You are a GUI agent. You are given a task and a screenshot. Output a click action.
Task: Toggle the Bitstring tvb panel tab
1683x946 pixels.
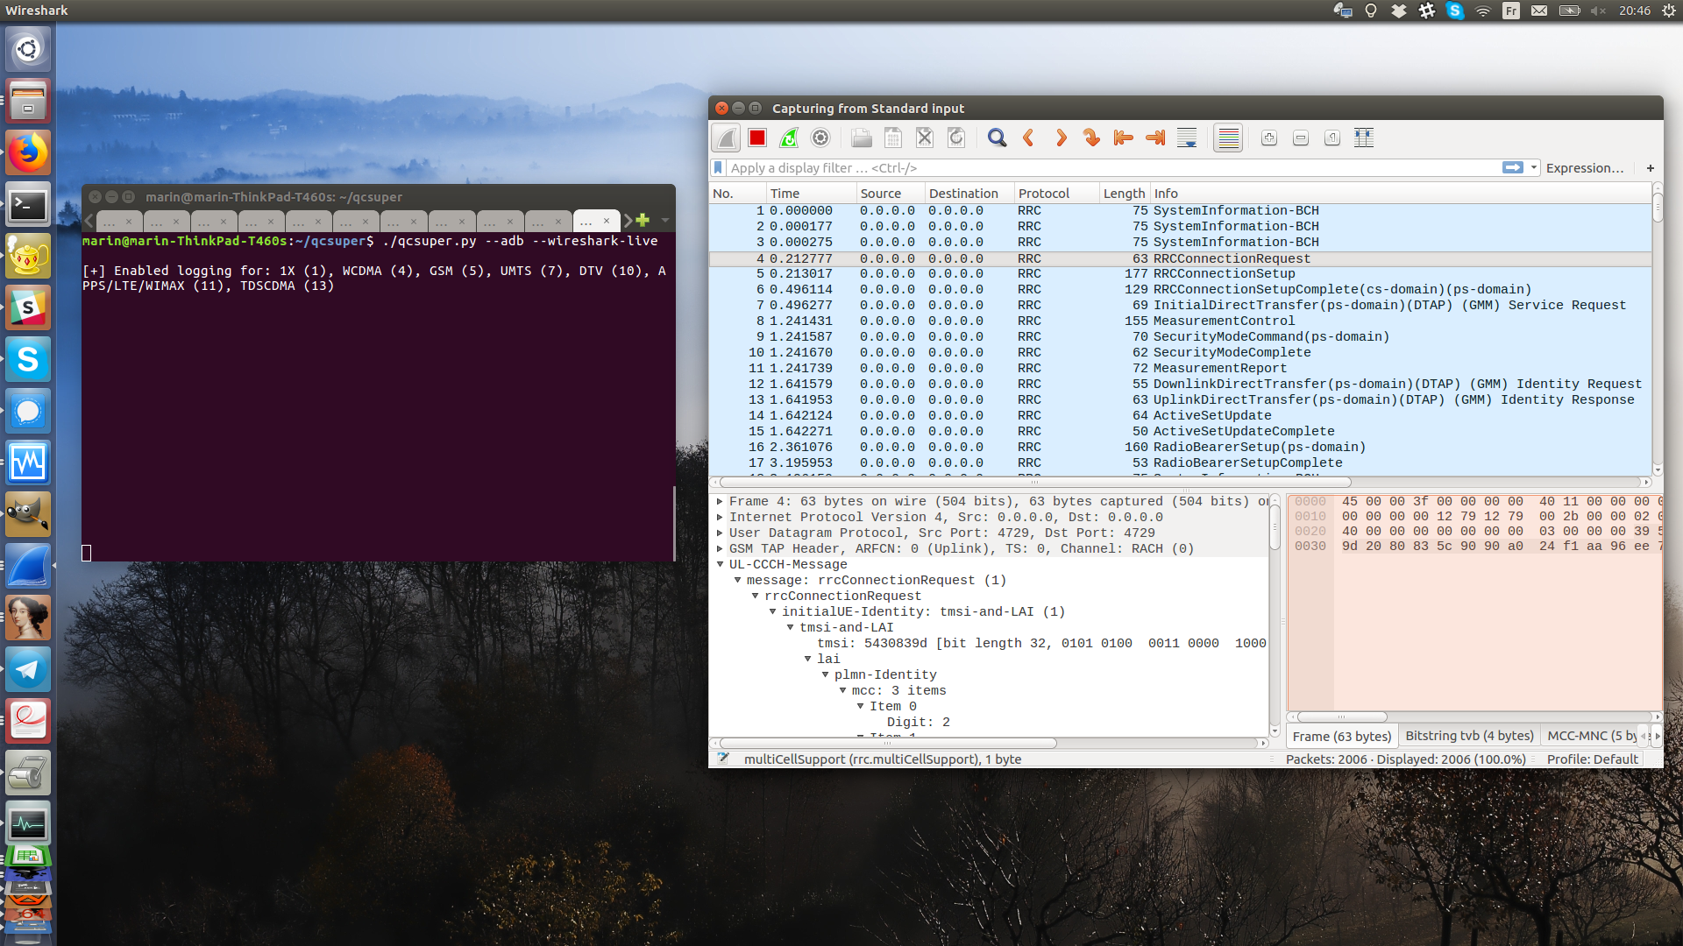(1468, 735)
